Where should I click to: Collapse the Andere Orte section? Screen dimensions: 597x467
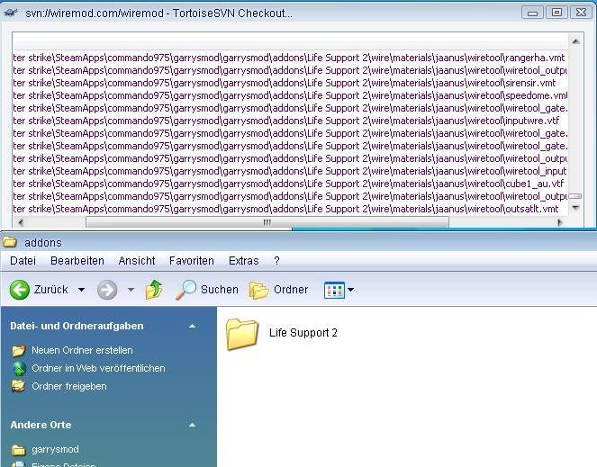(x=192, y=425)
